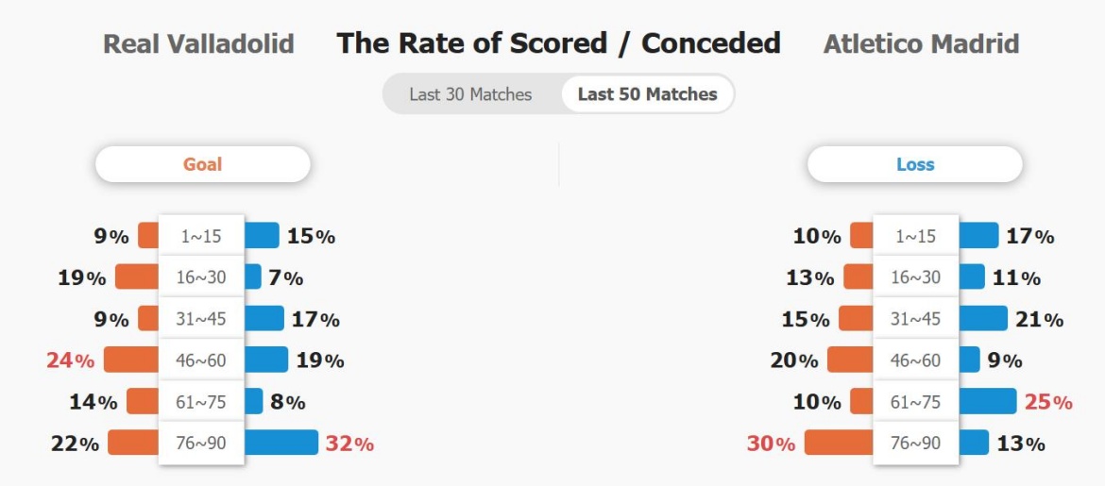Viewport: 1105px width, 486px height.
Task: Click the blue 32% Goal bar
Action: (281, 443)
